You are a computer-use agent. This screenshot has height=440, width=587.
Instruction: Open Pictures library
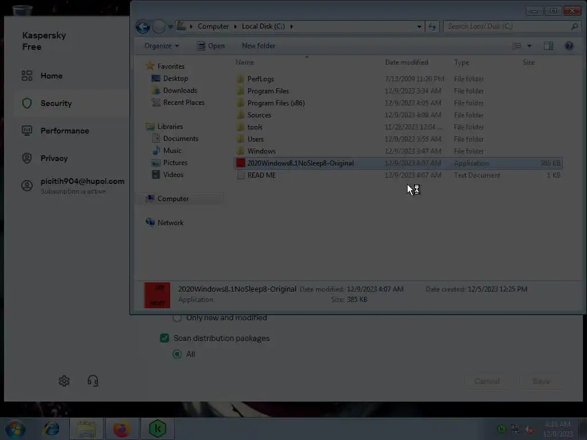click(175, 163)
